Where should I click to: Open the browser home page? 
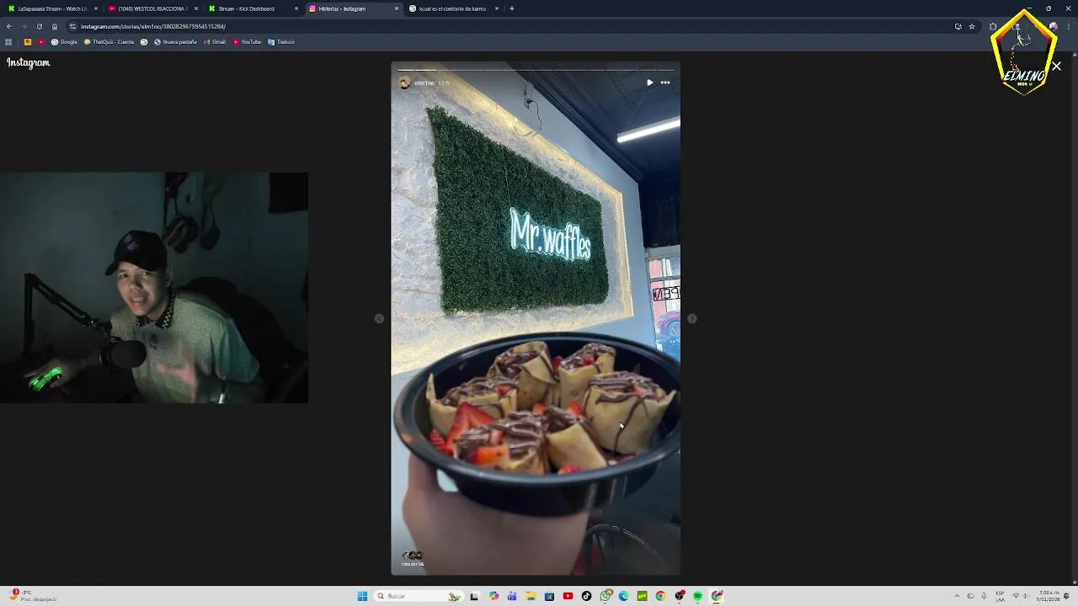click(55, 26)
